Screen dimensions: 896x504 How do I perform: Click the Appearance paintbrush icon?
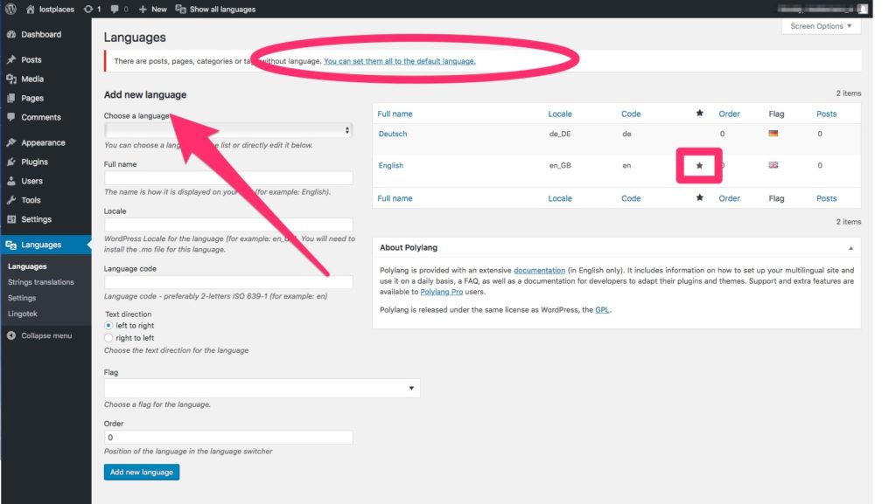click(11, 142)
